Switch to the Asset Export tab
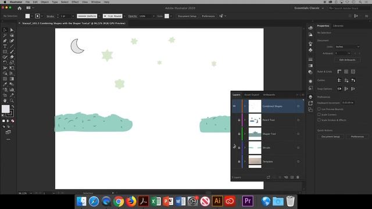This screenshot has height=209, width=372. click(252, 95)
